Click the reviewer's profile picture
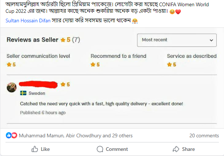This screenshot has height=156, width=224. pos(12,88)
